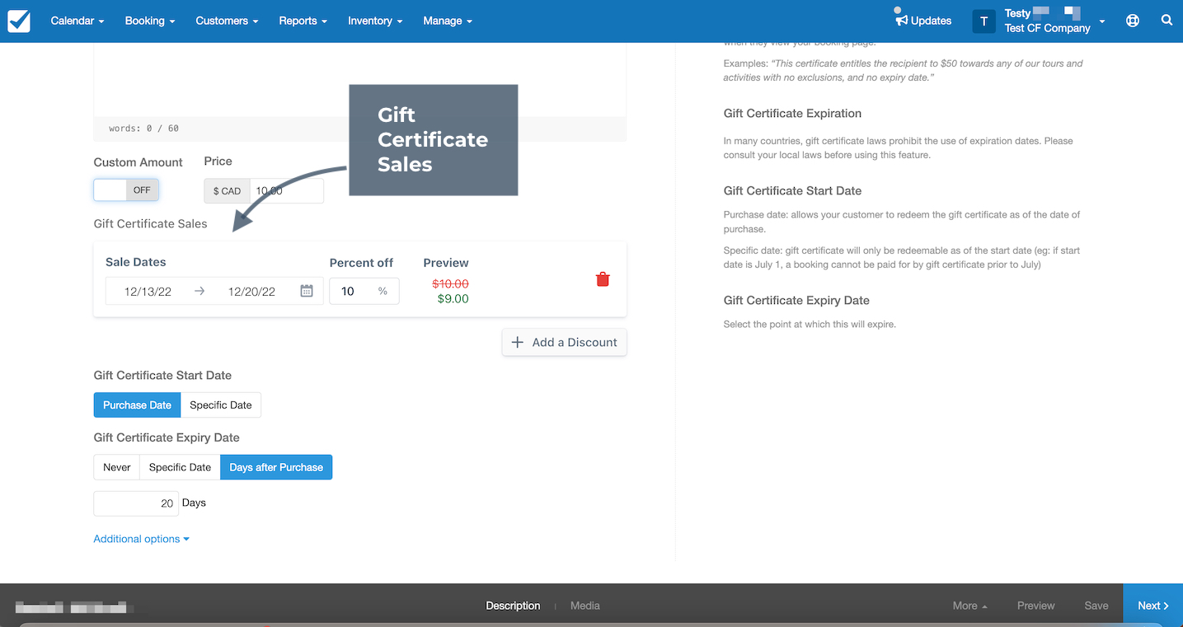
Task: Toggle the Custom Amount switch
Action: [x=126, y=190]
